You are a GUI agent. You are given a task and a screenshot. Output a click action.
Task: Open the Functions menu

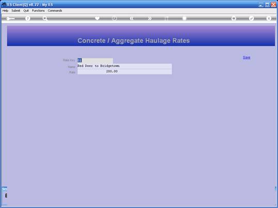coord(38,11)
